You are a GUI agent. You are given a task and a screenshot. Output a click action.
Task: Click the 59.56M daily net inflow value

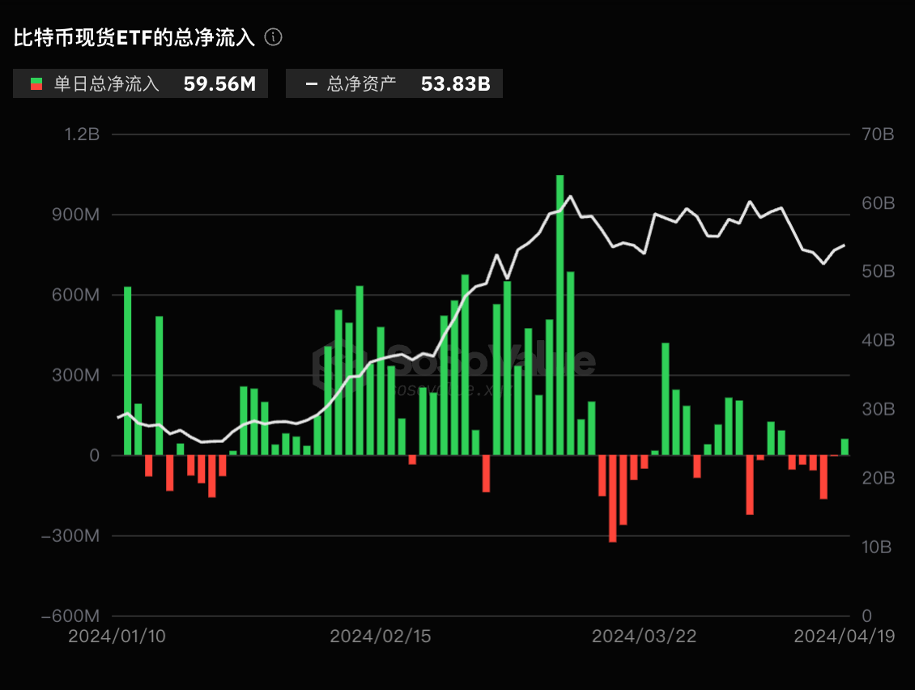(x=219, y=83)
